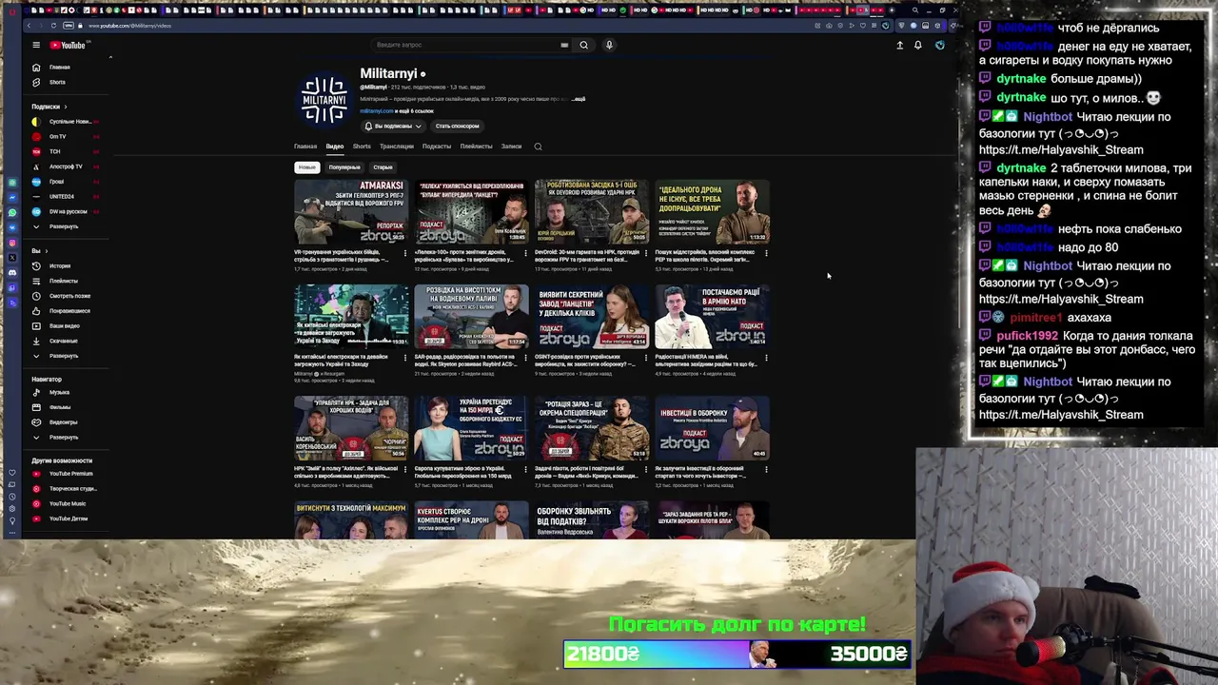Open Главная in the left sidebar
Screen dimensions: 1218x685
[x=60, y=68]
